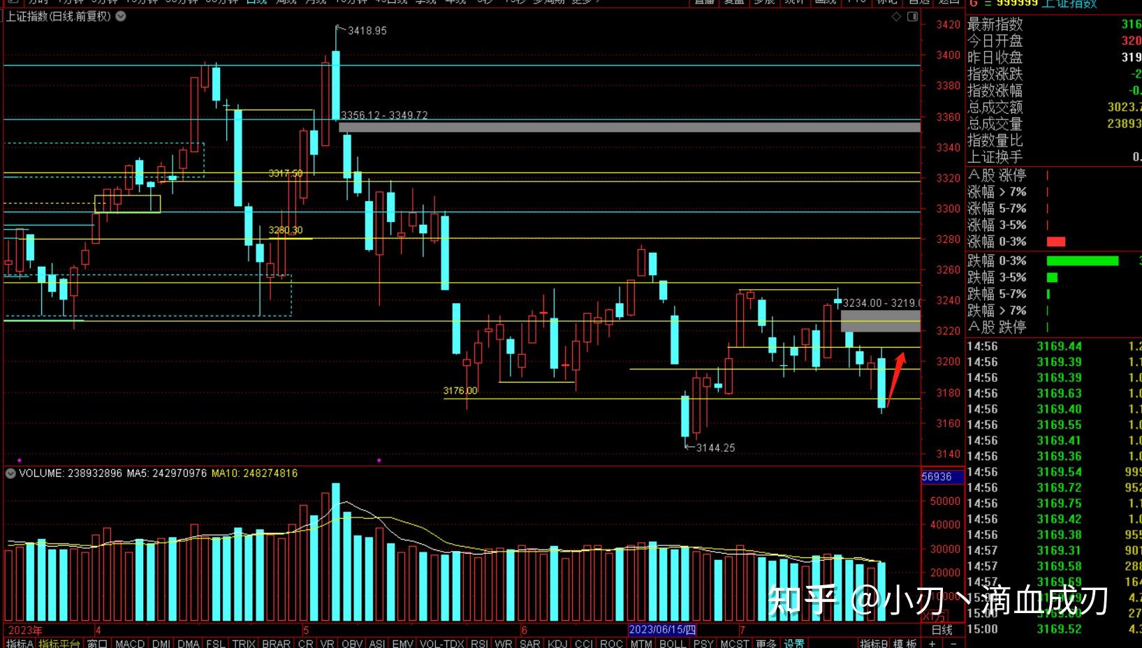Select the MACD indicator tab
This screenshot has height=648, width=1142.
[x=130, y=643]
